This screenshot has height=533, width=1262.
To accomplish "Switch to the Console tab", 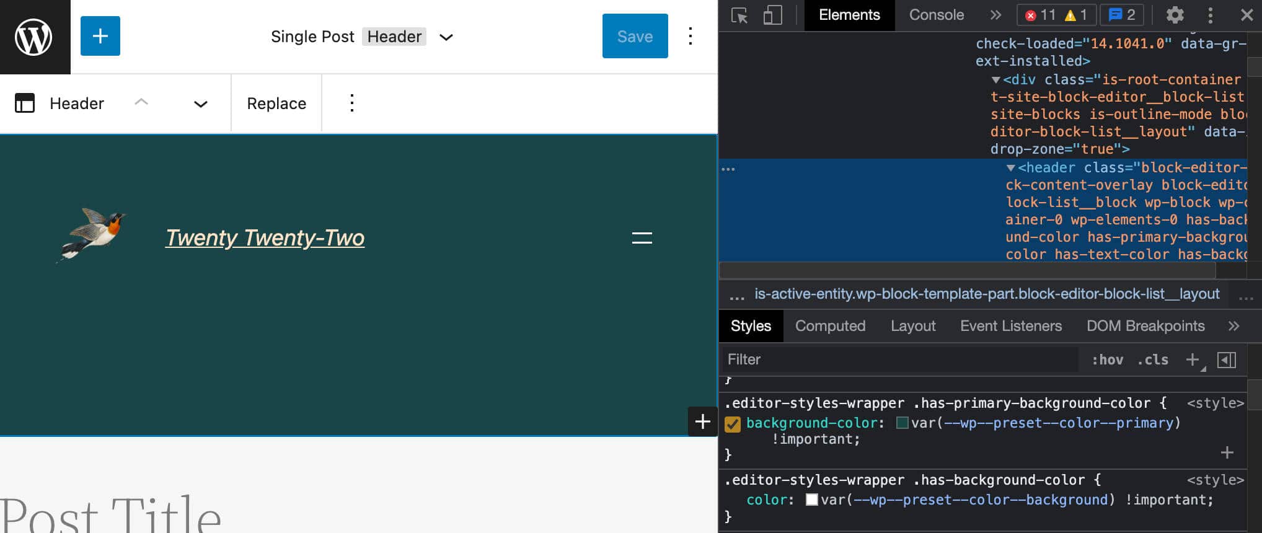I will click(x=936, y=15).
